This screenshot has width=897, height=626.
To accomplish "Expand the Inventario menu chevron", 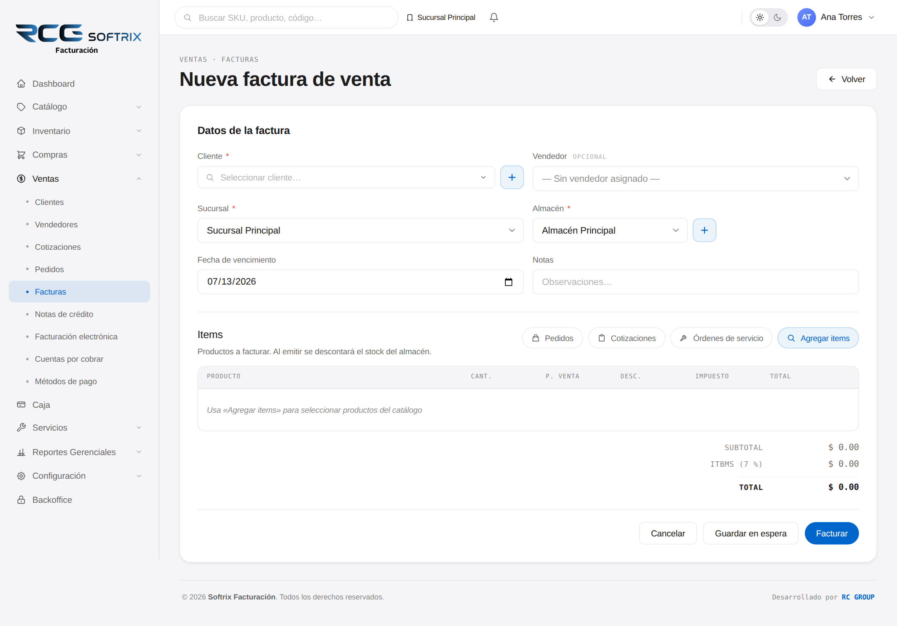I will [139, 131].
